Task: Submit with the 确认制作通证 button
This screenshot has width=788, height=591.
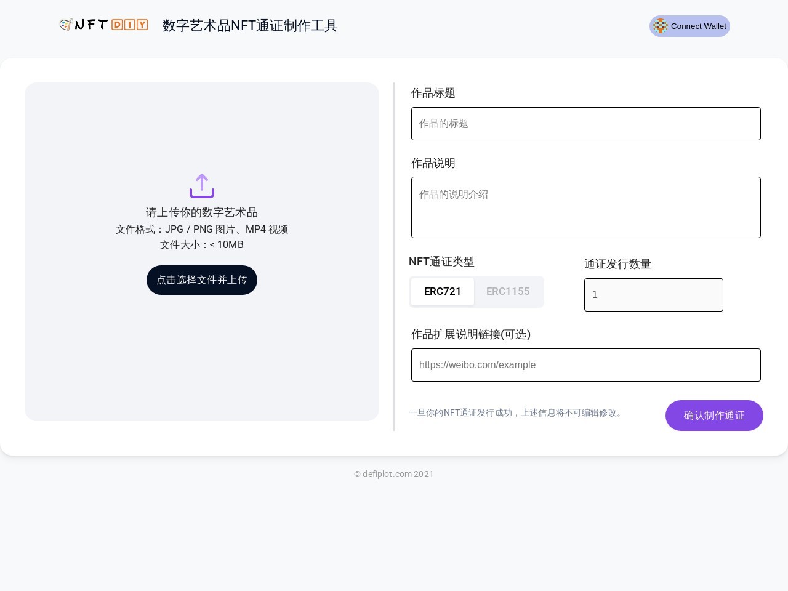Action: tap(714, 416)
